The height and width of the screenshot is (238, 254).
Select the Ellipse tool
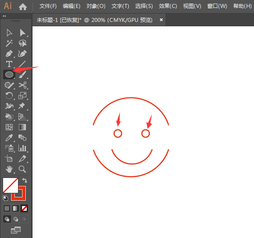click(x=9, y=75)
